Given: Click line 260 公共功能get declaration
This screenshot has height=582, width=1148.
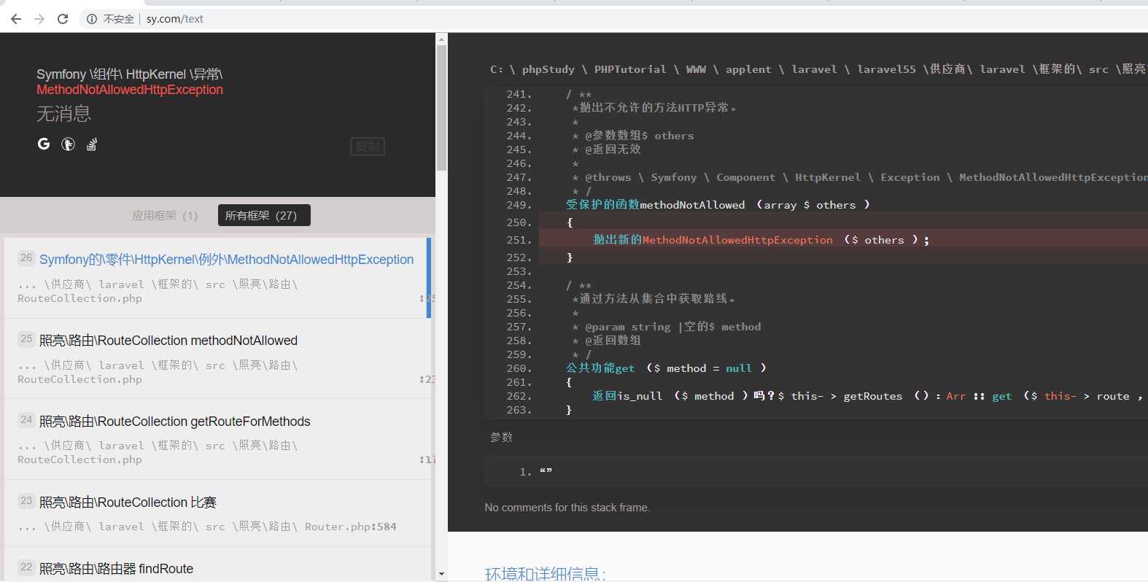Looking at the screenshot, I should click(667, 368).
